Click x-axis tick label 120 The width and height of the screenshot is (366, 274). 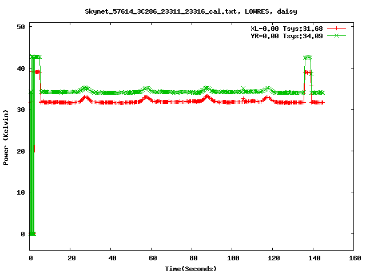pyautogui.click(x=274, y=258)
